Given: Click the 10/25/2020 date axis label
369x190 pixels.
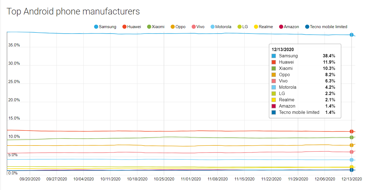Looking at the screenshot, I should (164, 179).
